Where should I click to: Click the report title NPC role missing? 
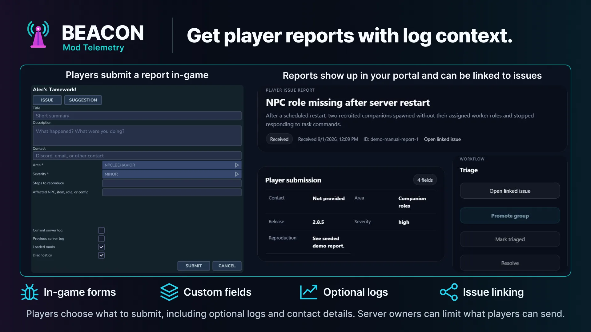click(x=348, y=102)
